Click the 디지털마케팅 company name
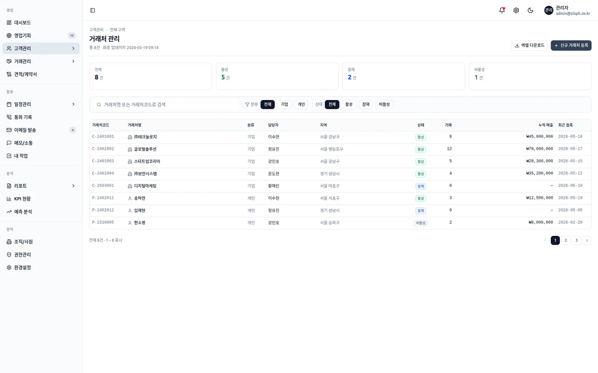Screen dimensions: 598x373 coord(145,186)
